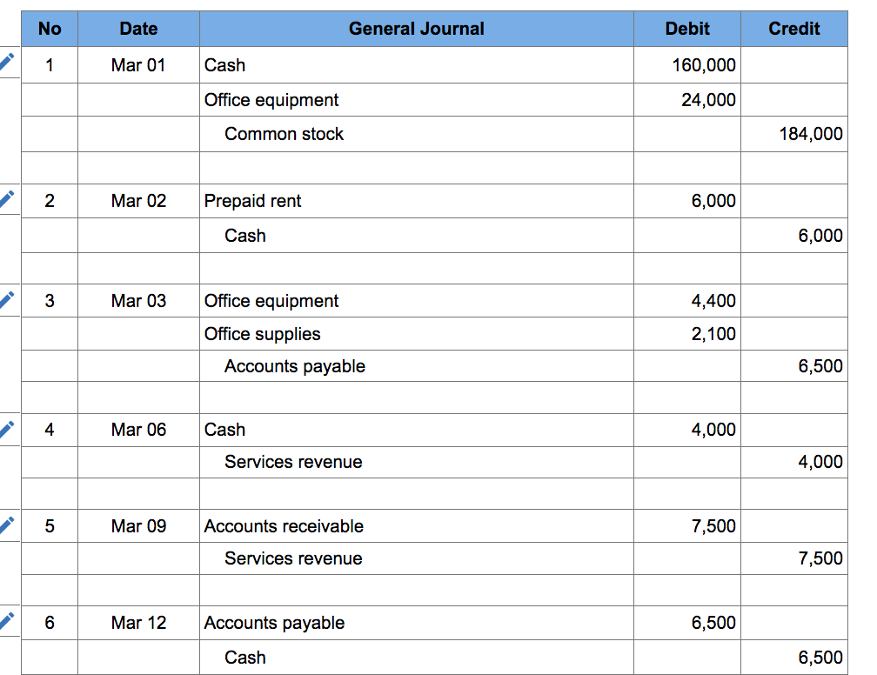
Task: Select the Mar 12 date cell
Action: pyautogui.click(x=138, y=623)
